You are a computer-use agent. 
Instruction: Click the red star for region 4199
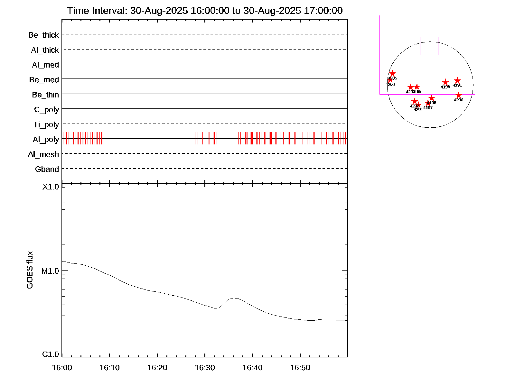click(417, 87)
